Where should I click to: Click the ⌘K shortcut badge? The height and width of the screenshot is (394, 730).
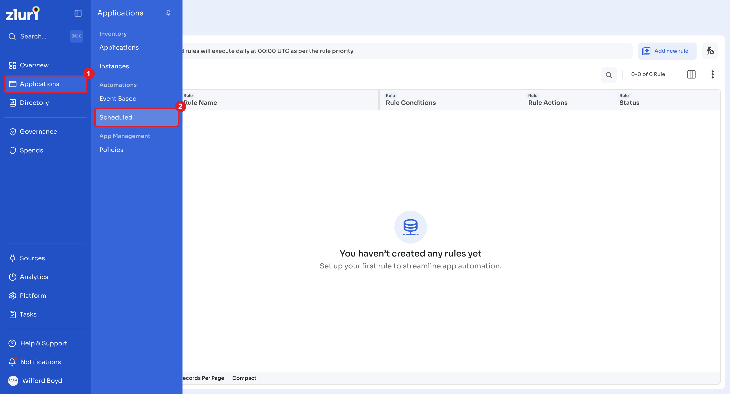pyautogui.click(x=76, y=36)
